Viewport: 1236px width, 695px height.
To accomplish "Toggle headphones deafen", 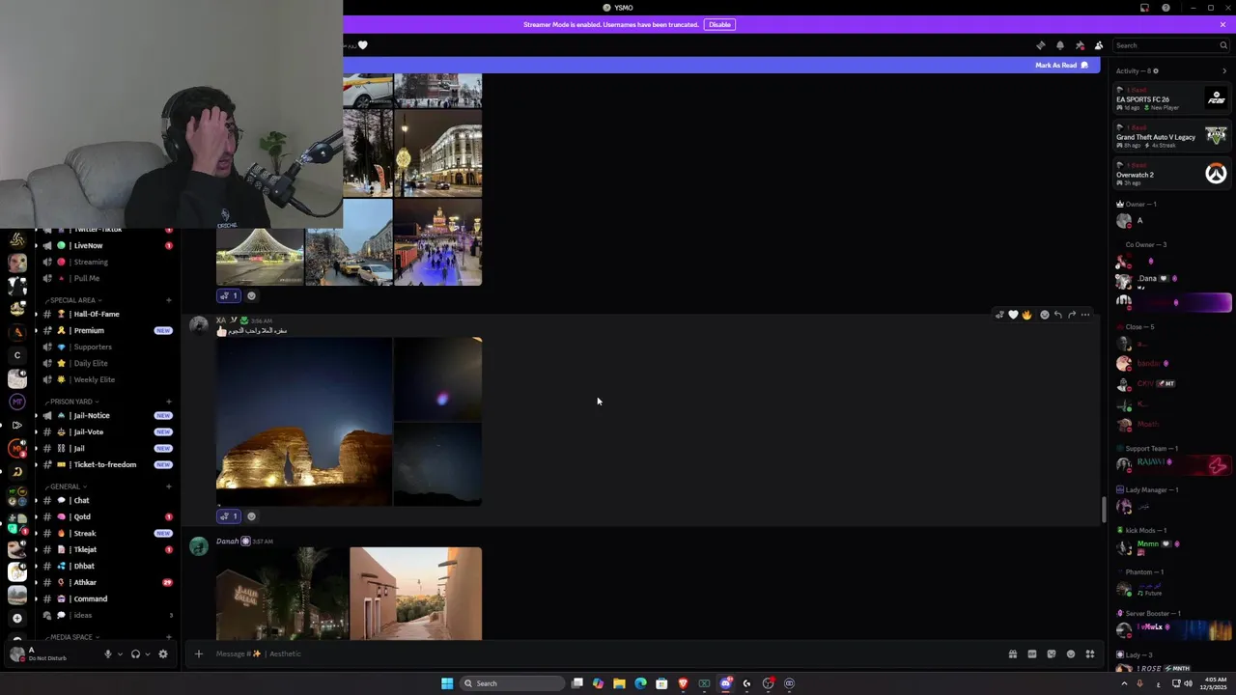I will [x=135, y=653].
